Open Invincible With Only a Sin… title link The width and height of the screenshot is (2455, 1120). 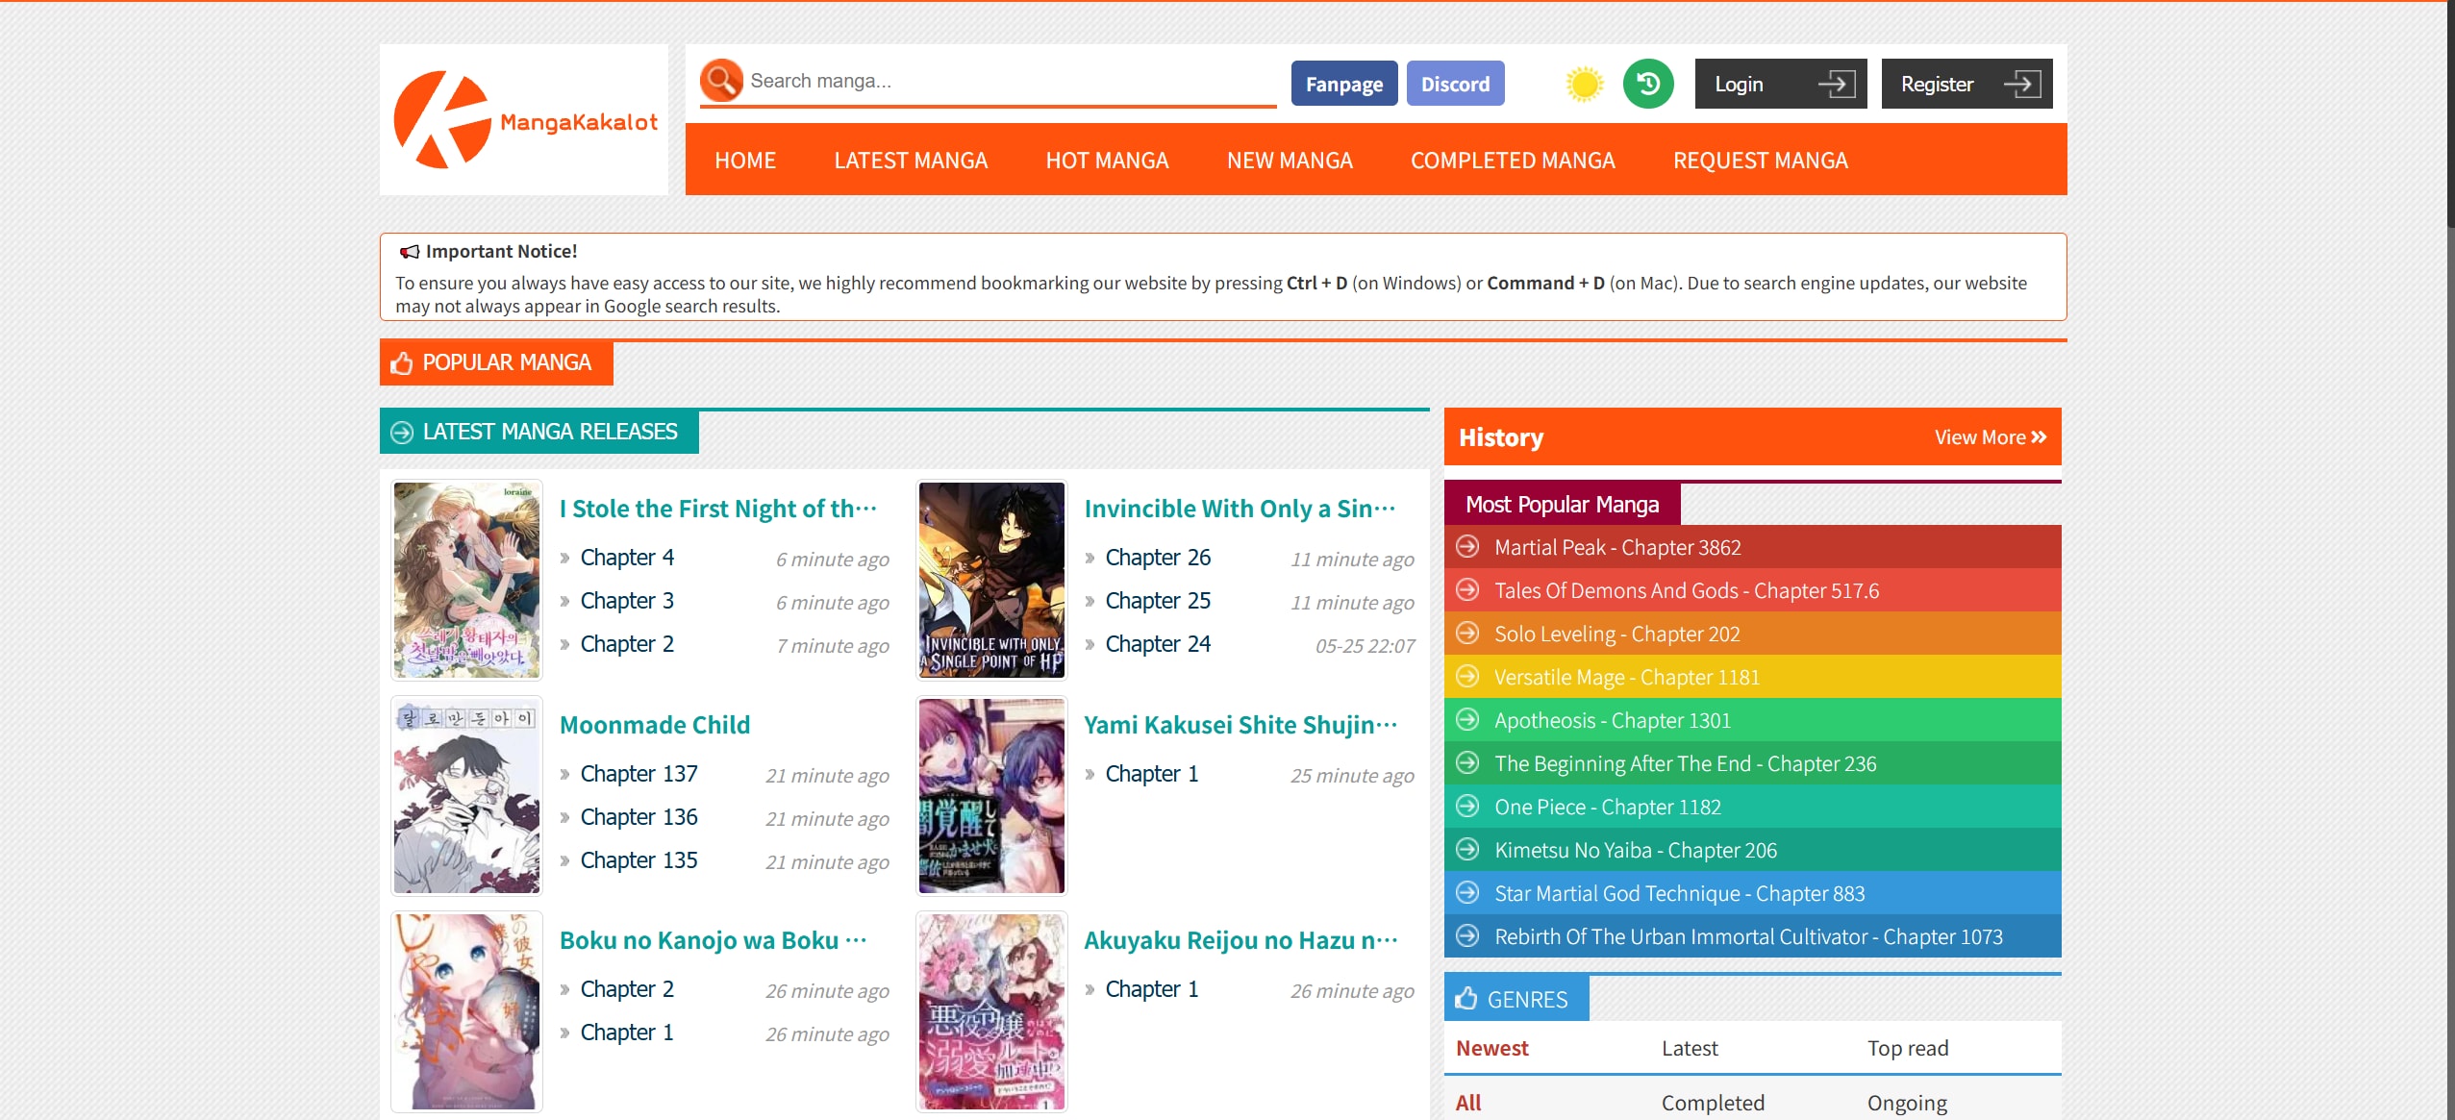pyautogui.click(x=1240, y=509)
